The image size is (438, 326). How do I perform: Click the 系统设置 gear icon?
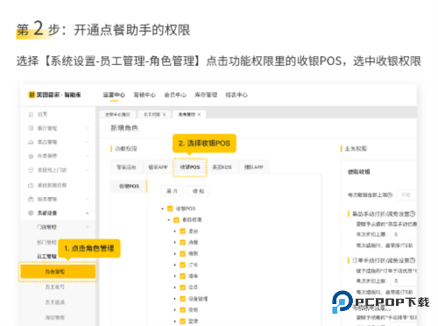[31, 213]
